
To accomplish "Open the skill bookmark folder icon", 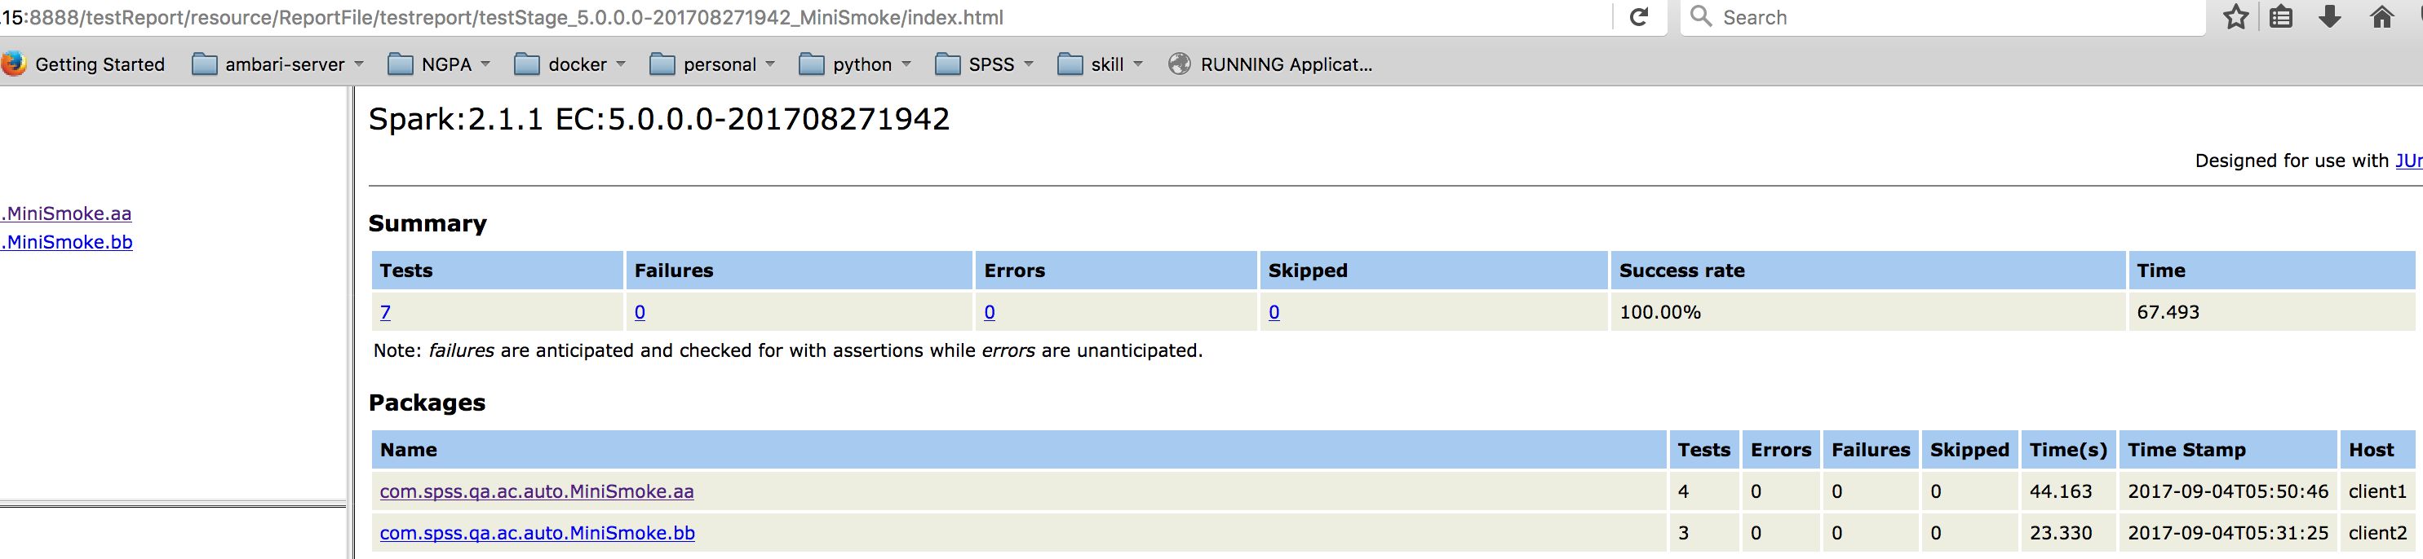I will [1070, 64].
